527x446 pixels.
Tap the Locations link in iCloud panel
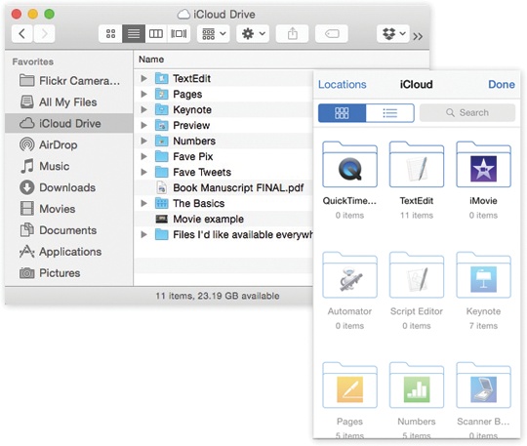343,84
